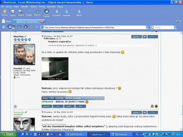The width and height of the screenshot is (183, 137).
Task: Click the vertical scrollbar down arrow
Action: [x=181, y=129]
